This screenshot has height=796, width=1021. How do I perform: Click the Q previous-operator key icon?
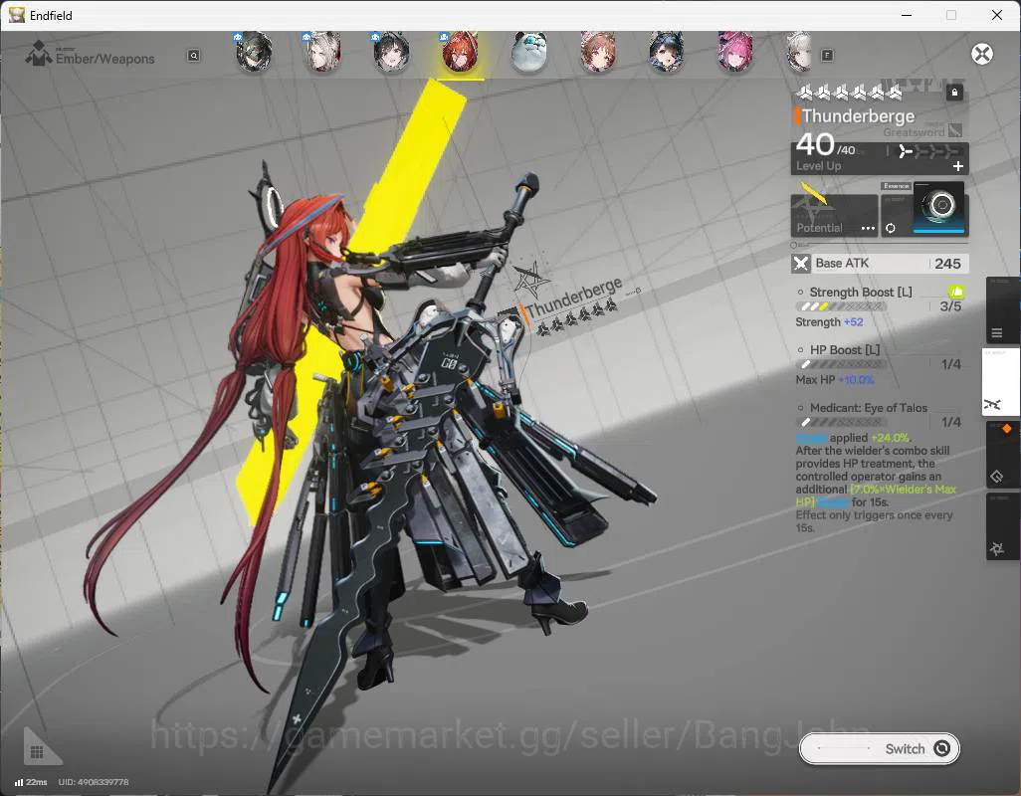click(194, 56)
